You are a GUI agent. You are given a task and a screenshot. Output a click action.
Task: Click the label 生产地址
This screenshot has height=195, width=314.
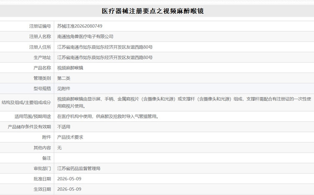pos(42,57)
